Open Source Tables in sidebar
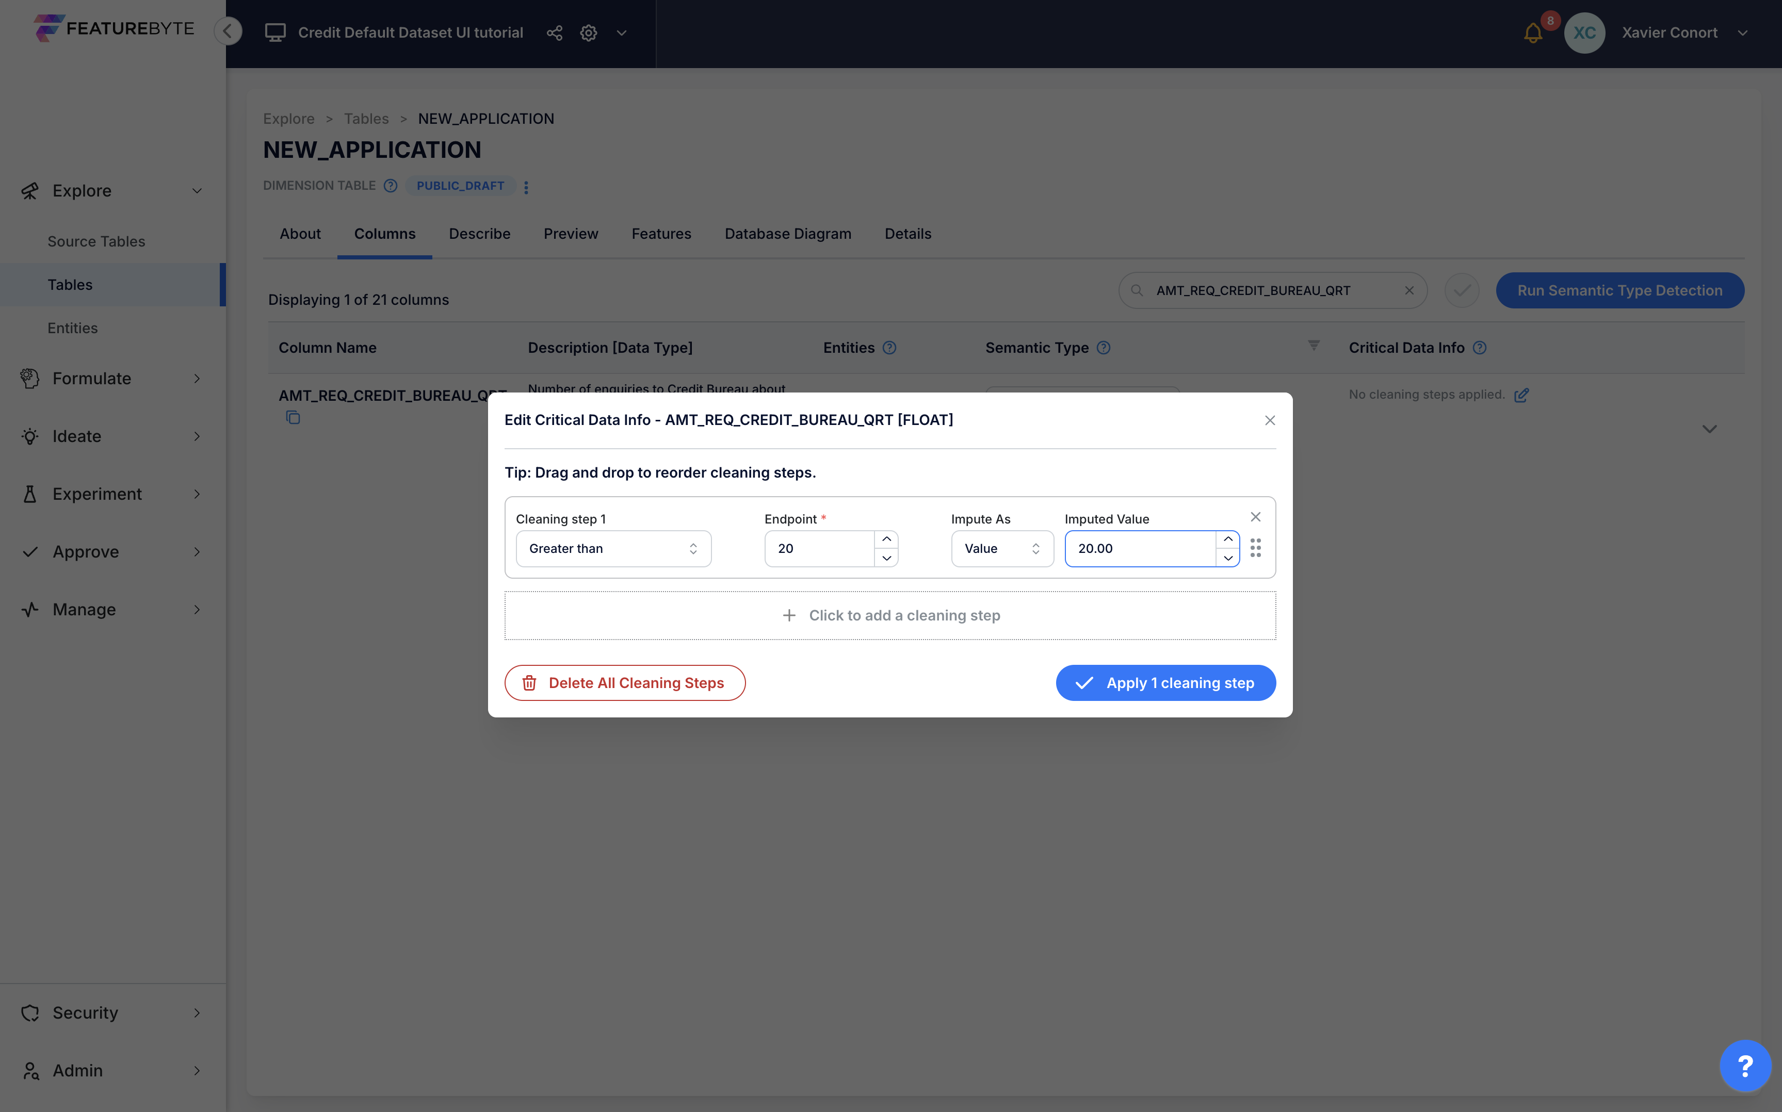1782x1112 pixels. (x=96, y=241)
